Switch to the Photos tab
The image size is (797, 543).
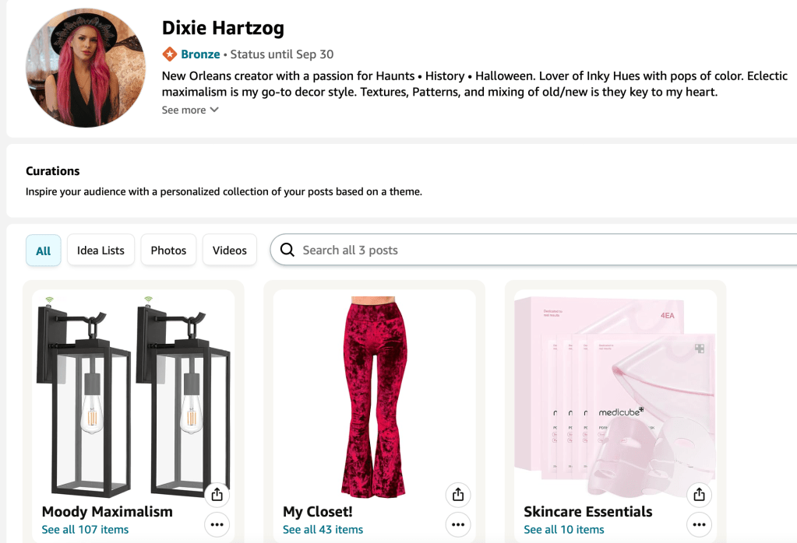(168, 250)
